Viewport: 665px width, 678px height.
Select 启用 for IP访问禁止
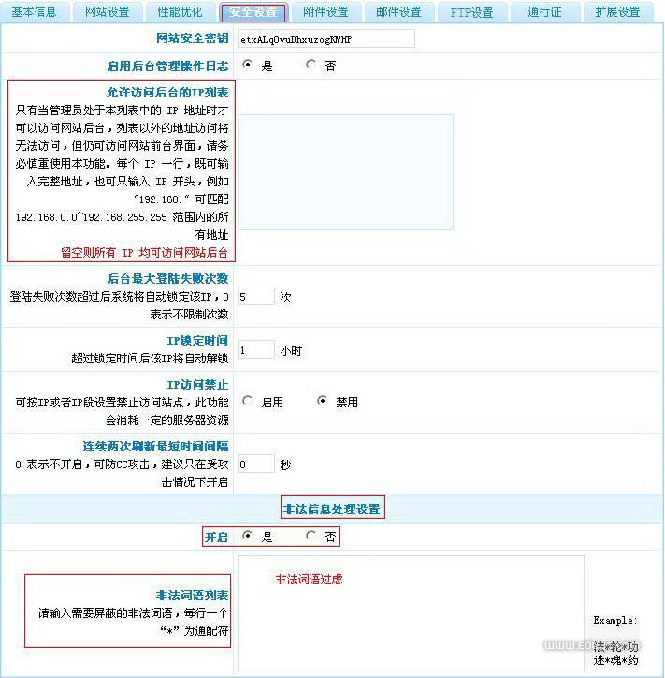pos(248,402)
